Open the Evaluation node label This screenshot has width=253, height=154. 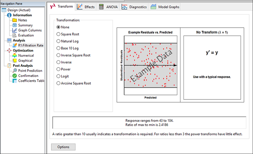[x=26, y=35]
